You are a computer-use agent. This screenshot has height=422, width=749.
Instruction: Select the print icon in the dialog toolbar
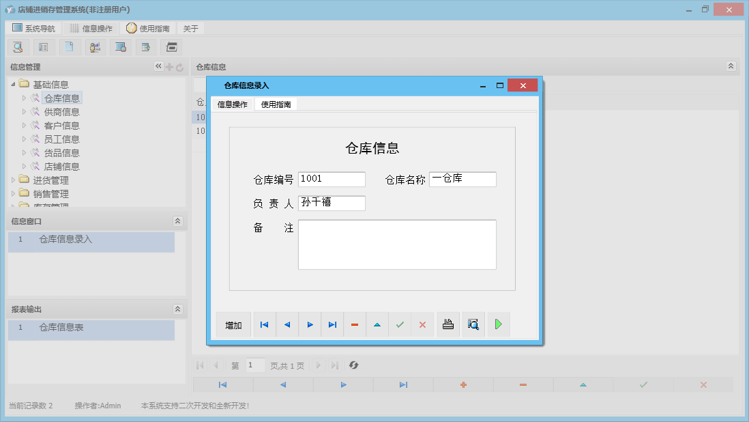click(448, 324)
